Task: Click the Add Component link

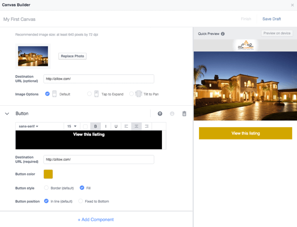Action: pyautogui.click(x=96, y=220)
